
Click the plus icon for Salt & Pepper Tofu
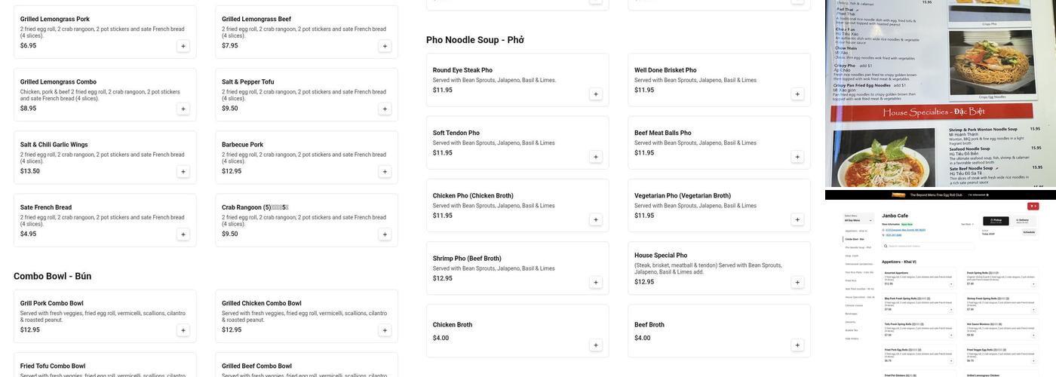(385, 109)
